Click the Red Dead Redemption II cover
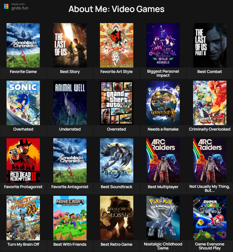 (x=23, y=160)
